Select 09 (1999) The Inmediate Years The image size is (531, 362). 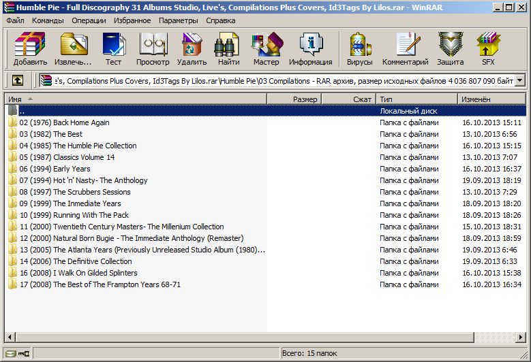70,203
